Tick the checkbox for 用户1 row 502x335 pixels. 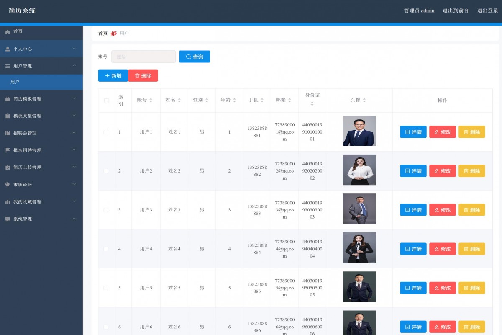point(106,131)
